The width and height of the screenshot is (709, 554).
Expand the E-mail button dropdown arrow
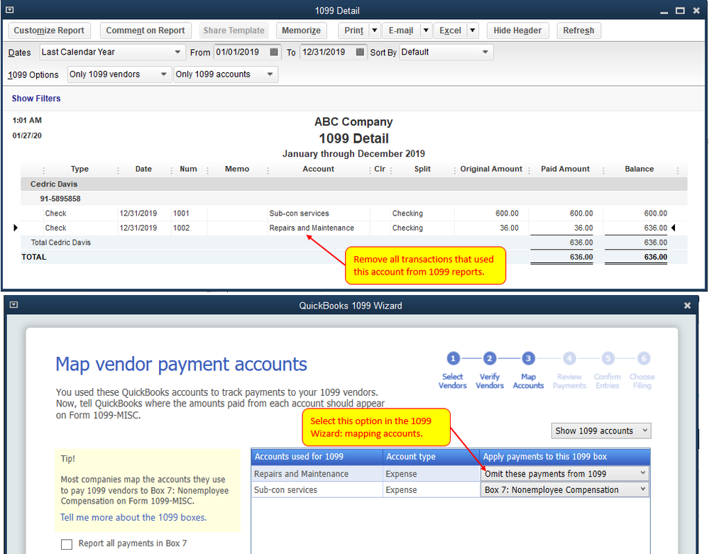[426, 31]
